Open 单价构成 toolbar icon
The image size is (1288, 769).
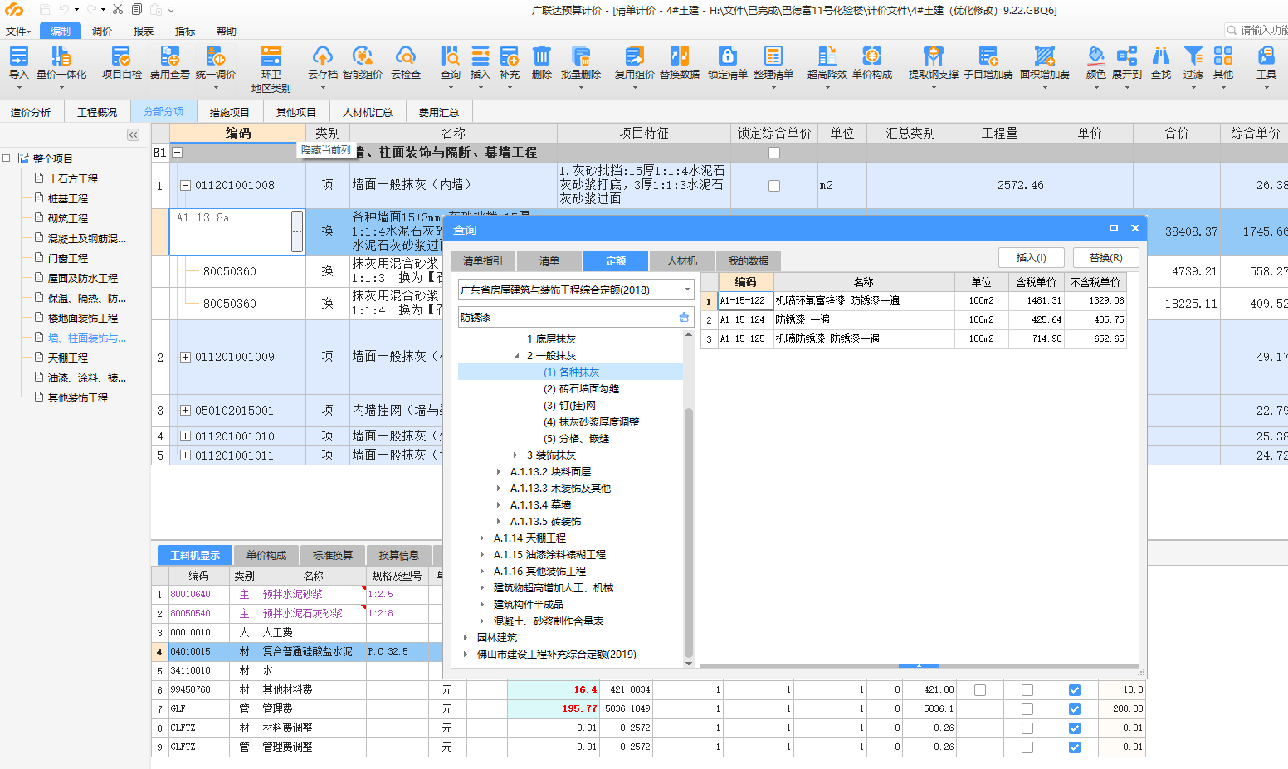[871, 56]
